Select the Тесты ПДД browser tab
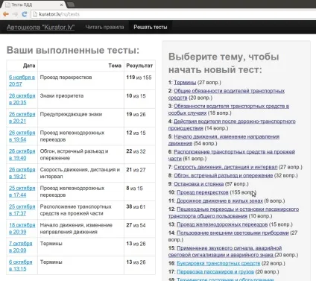316x281 pixels. 34,4
